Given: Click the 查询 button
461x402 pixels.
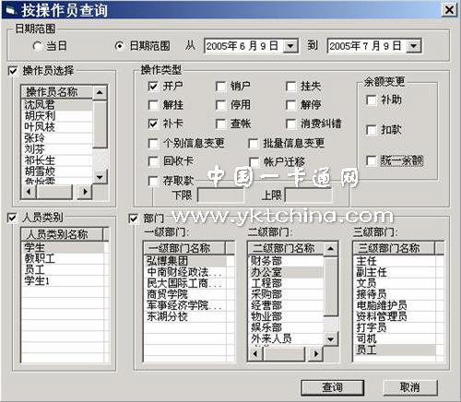Looking at the screenshot, I should click(332, 387).
